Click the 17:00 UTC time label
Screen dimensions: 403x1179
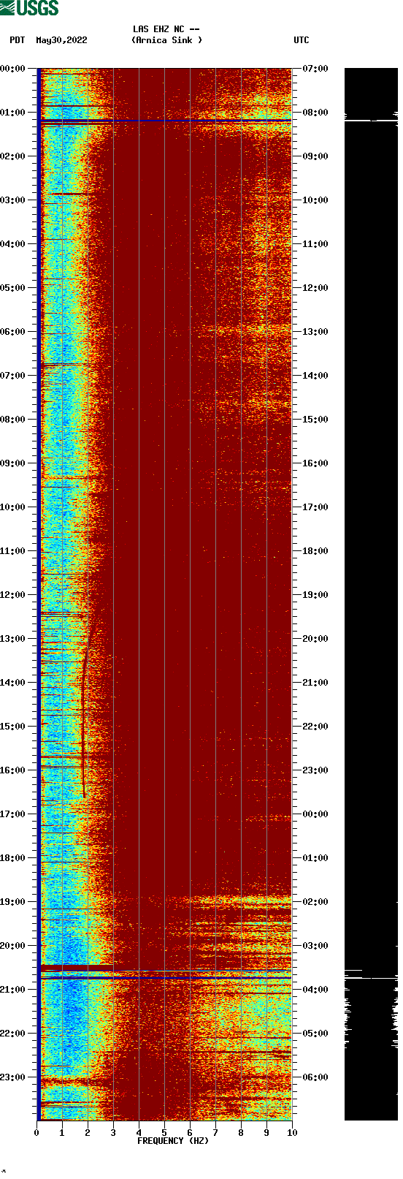[x=315, y=507]
